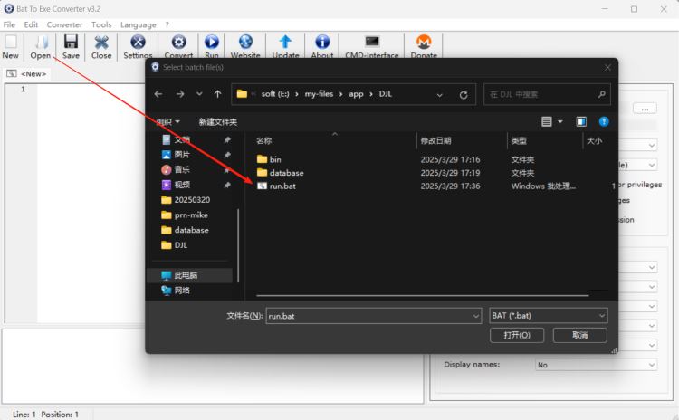Click the 取消 cancel button

(x=579, y=335)
